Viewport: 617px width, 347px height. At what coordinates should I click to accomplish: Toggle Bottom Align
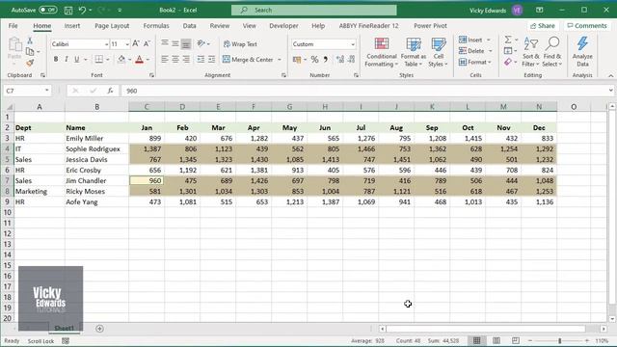[186, 44]
